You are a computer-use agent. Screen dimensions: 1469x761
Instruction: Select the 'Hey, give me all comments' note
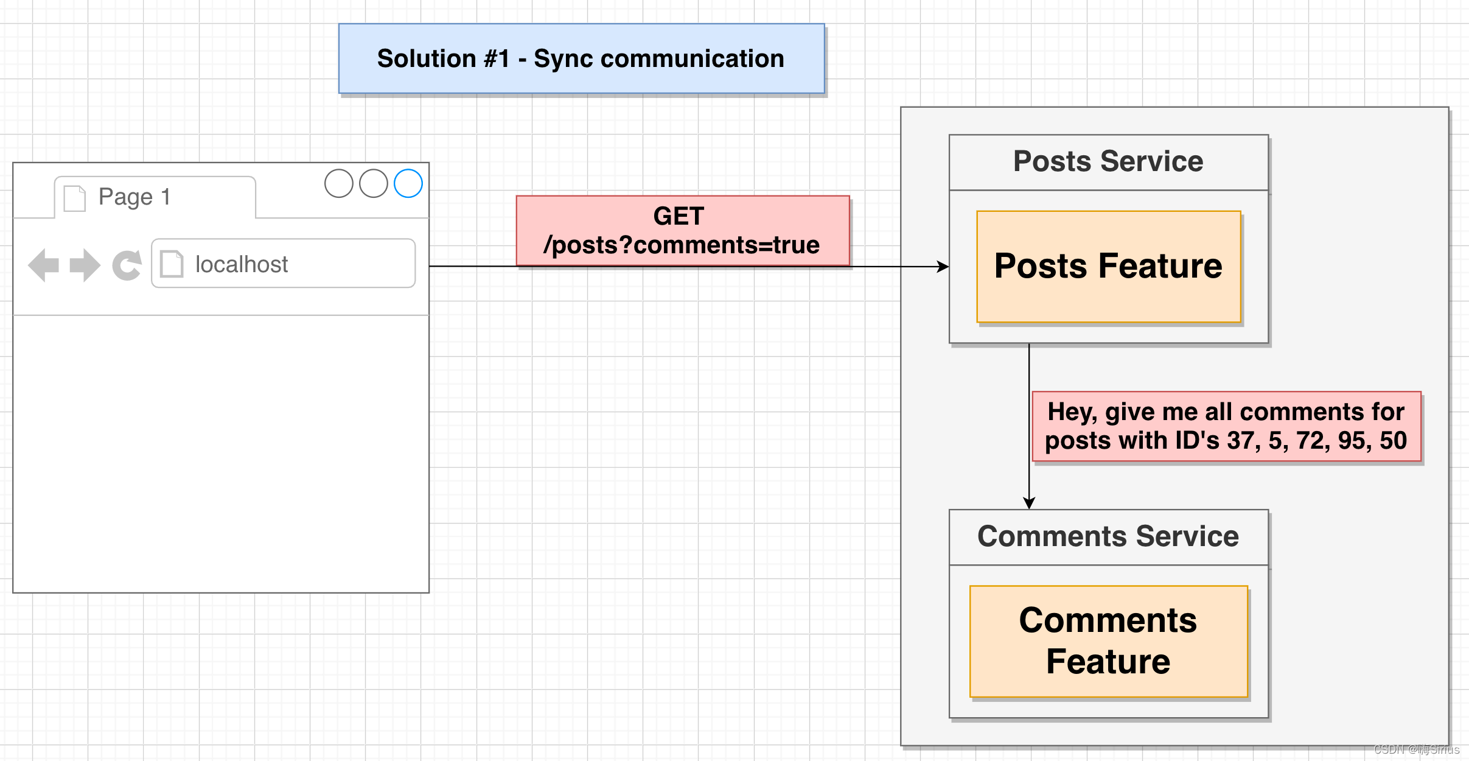[1227, 426]
